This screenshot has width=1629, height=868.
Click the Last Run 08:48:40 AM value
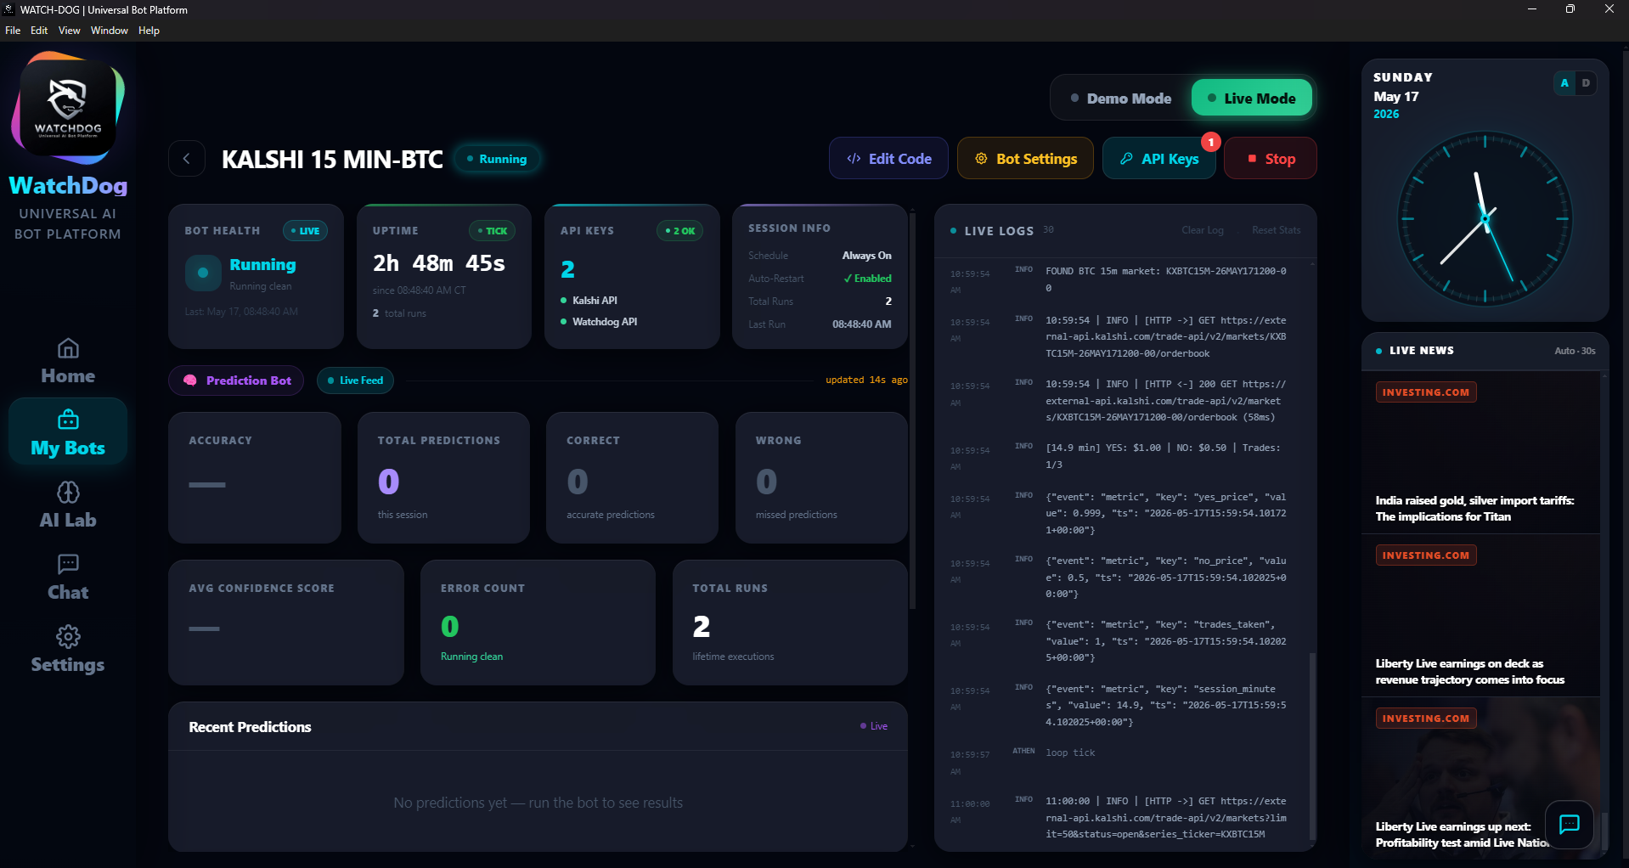861,324
